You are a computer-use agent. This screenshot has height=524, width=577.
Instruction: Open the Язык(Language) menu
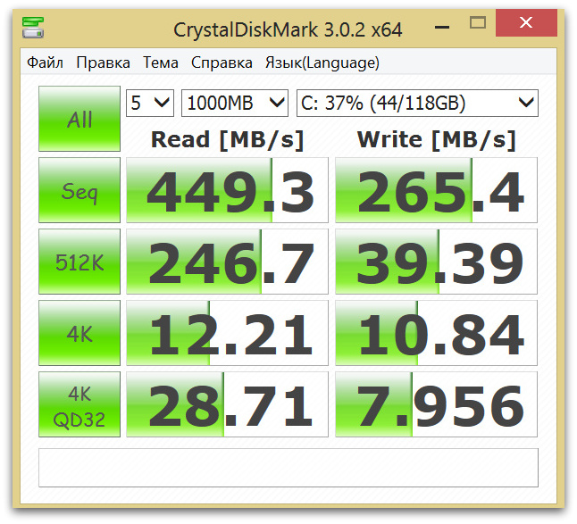322,62
